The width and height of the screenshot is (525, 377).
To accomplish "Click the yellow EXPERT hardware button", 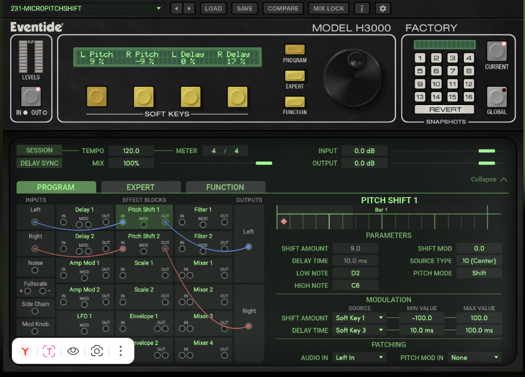I will point(295,75).
